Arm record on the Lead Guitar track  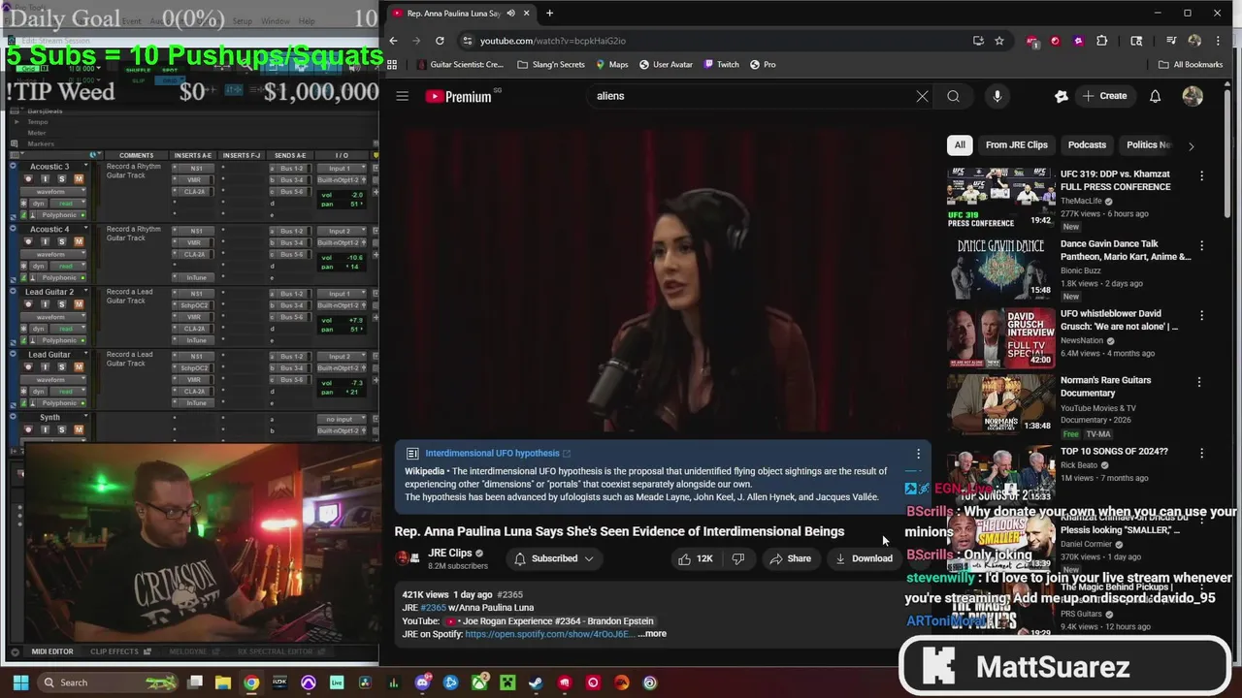(28, 367)
